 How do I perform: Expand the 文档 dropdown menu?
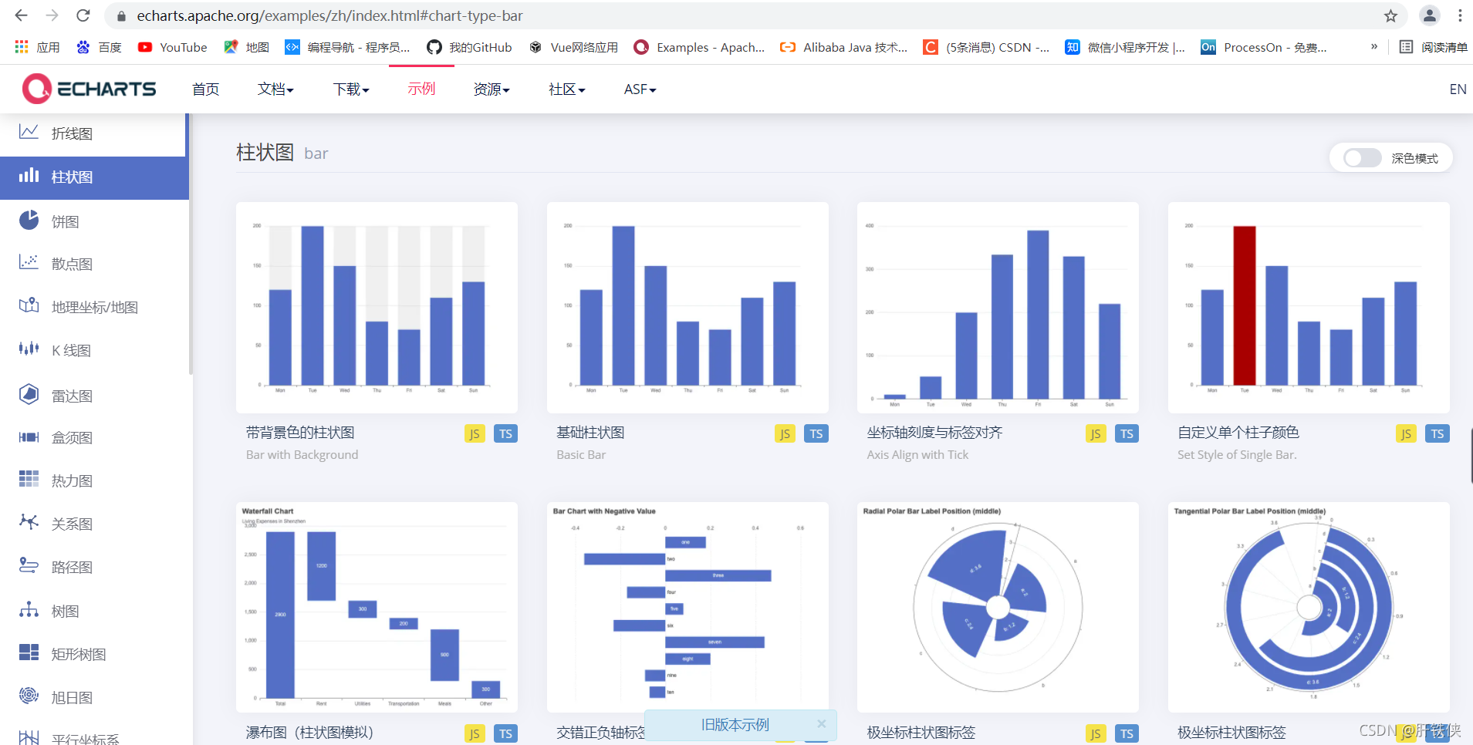click(275, 89)
